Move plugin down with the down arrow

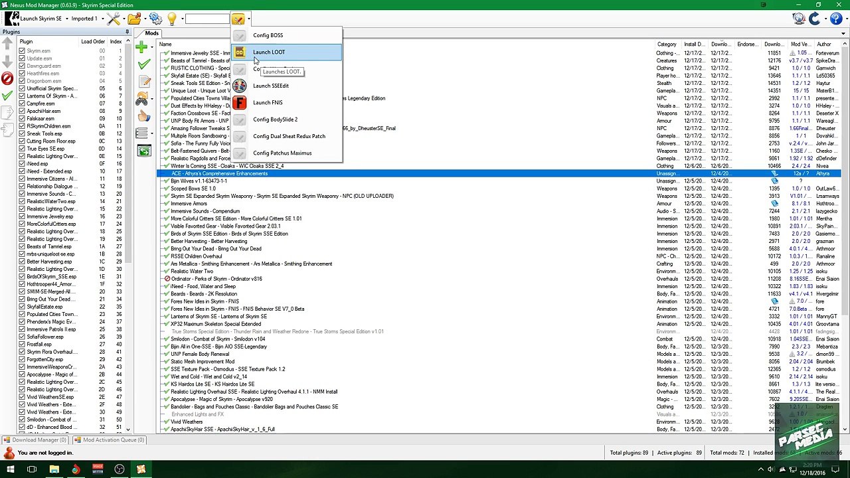pyautogui.click(x=7, y=61)
